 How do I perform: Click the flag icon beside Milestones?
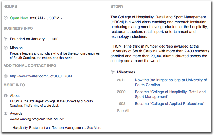(x=113, y=72)
